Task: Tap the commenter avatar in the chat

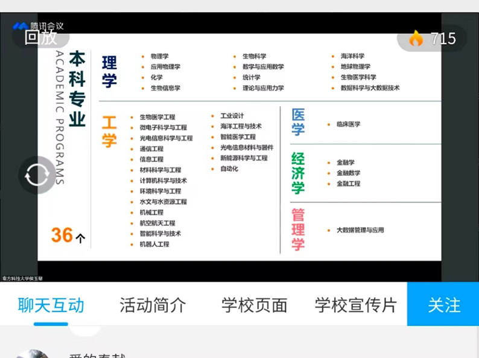Action: tap(31, 353)
